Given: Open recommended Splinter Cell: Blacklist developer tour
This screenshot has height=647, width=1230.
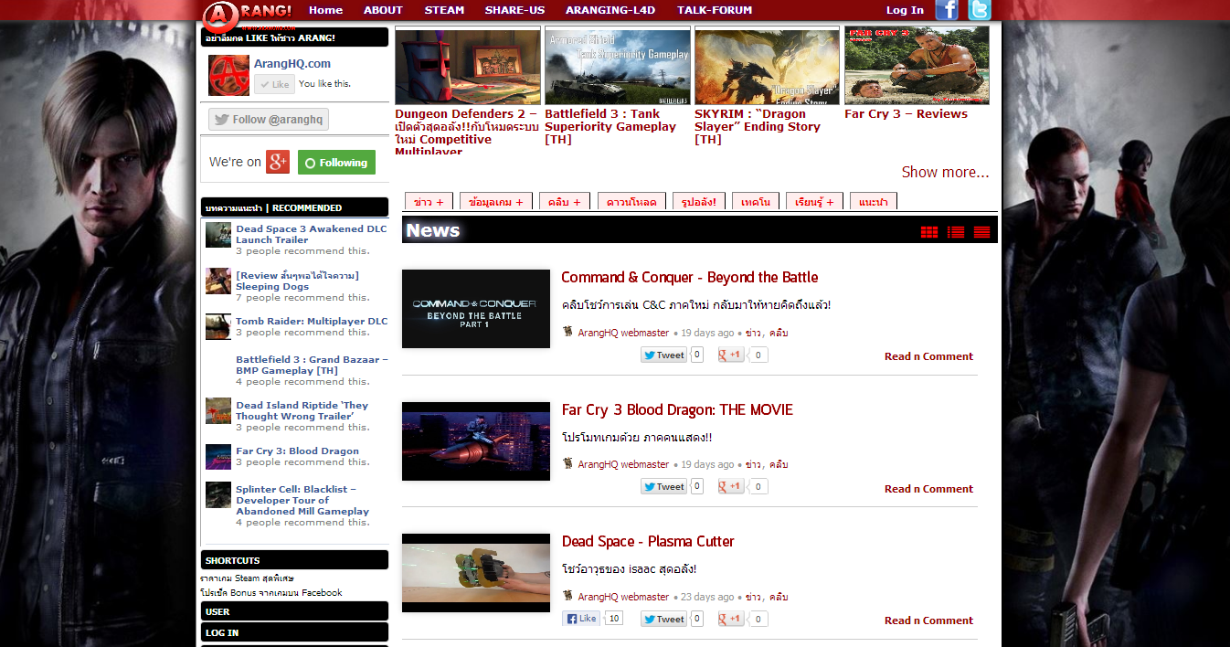Looking at the screenshot, I should (x=302, y=500).
